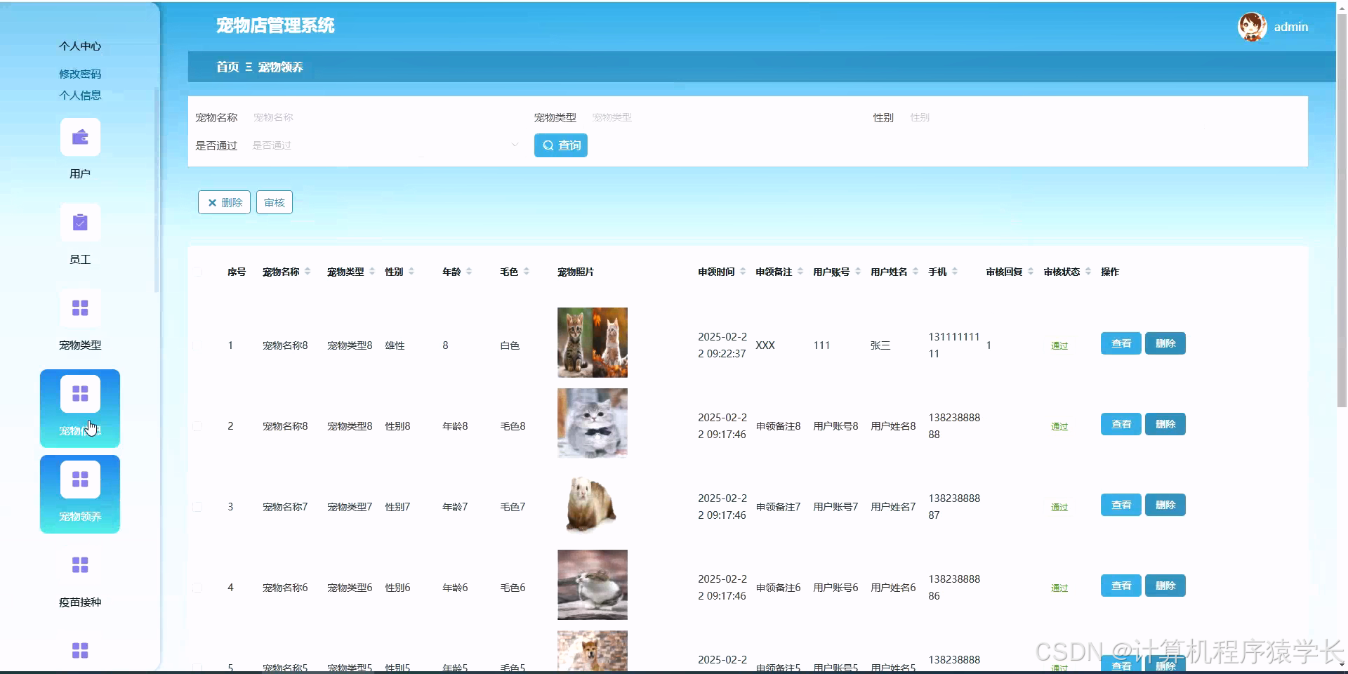
Task: Check the checkbox for row 3 宠物名称7
Action: [197, 507]
